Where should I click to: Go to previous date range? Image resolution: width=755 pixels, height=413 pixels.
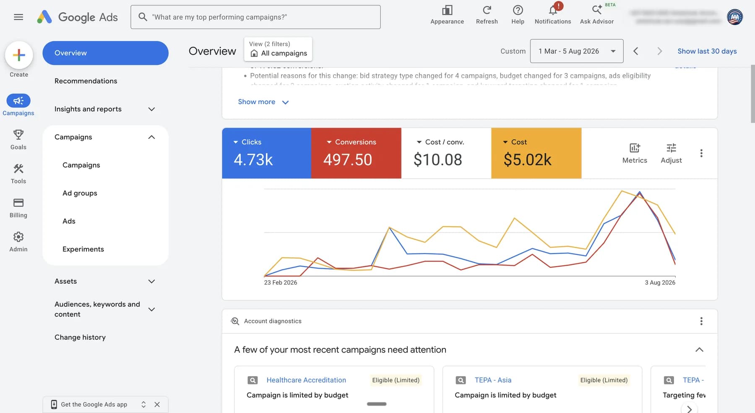(x=636, y=51)
